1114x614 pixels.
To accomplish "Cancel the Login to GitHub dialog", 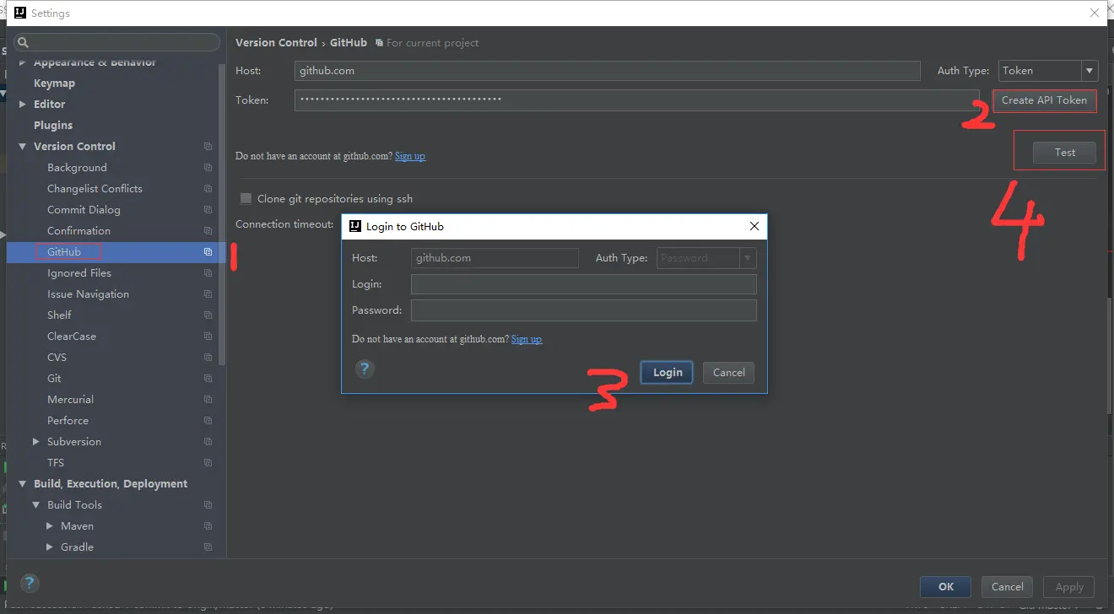I will [728, 373].
